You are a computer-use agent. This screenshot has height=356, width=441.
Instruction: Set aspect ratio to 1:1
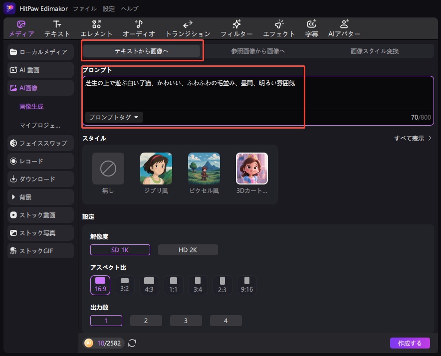[x=173, y=285]
